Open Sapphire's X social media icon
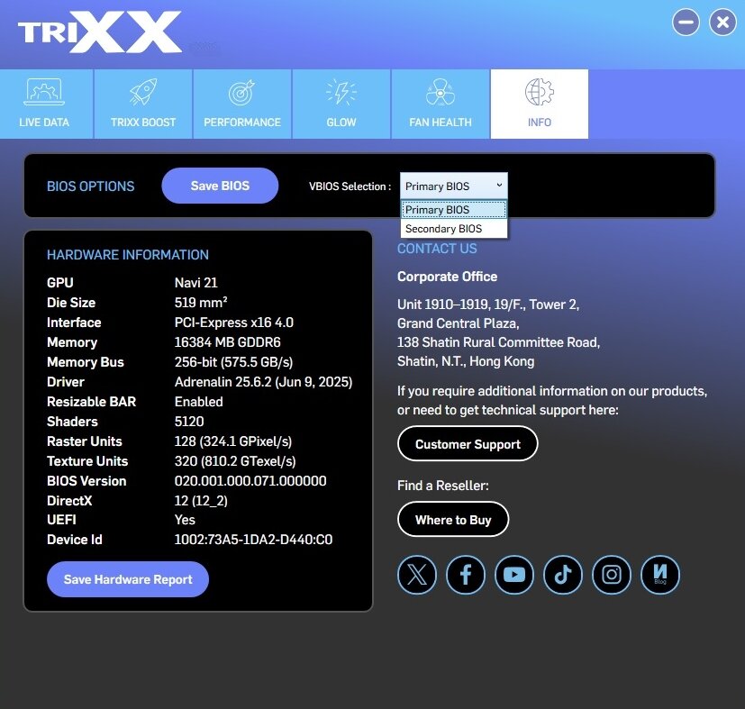This screenshot has height=709, width=745. pyautogui.click(x=416, y=575)
